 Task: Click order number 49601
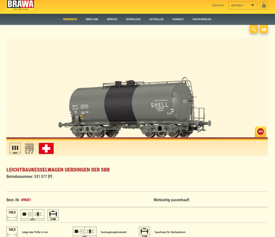click(x=26, y=200)
